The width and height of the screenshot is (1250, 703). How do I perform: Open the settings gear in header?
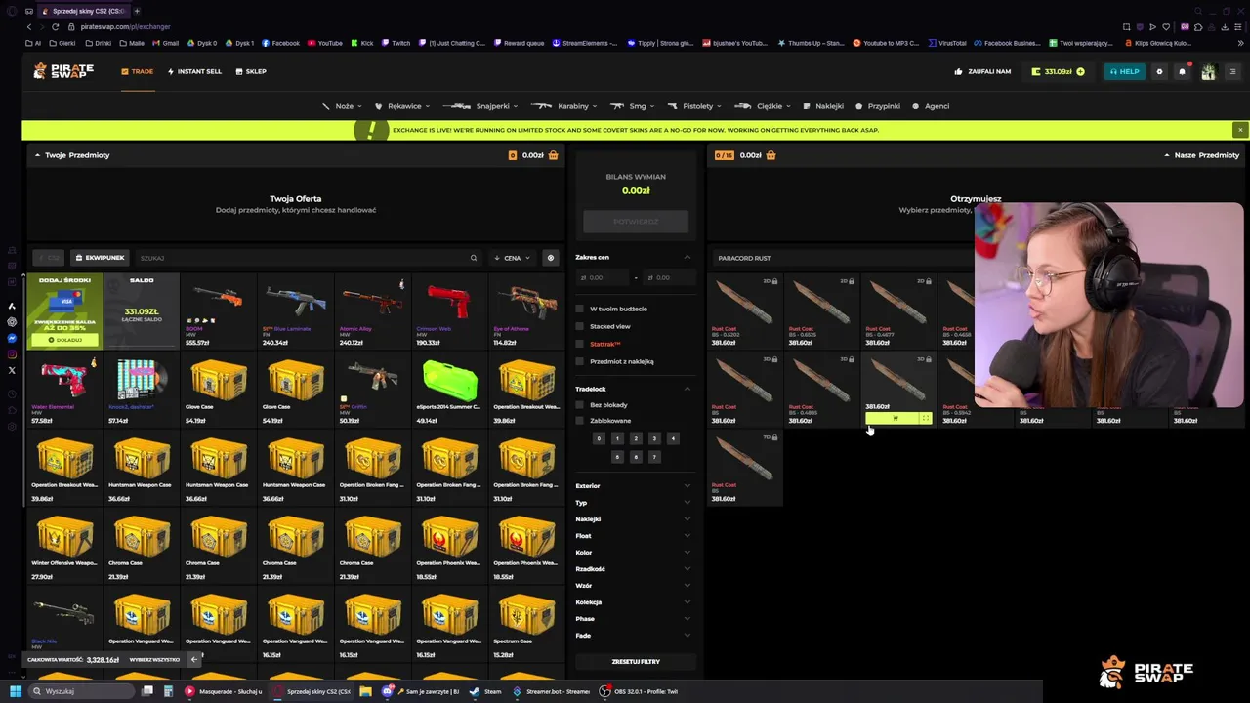click(x=1159, y=71)
